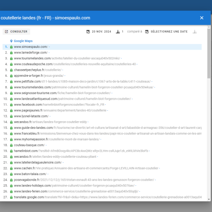Click lock icon beside www.lyonel-lataste.com
The image size is (212, 212).
[x=11, y=117]
